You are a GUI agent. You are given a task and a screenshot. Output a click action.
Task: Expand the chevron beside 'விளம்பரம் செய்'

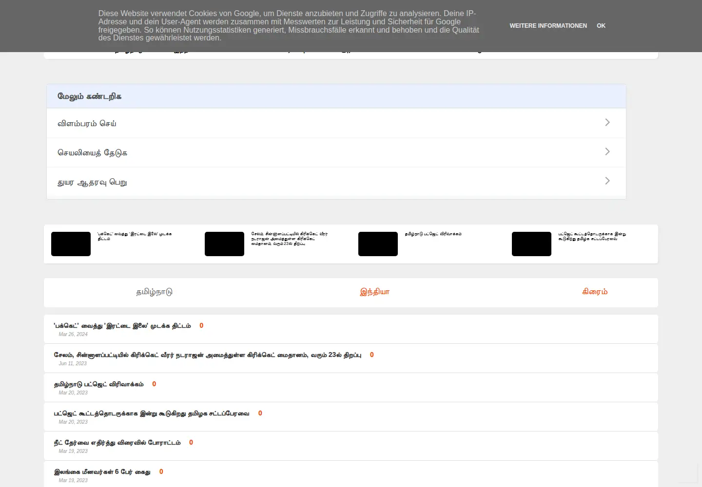point(607,122)
